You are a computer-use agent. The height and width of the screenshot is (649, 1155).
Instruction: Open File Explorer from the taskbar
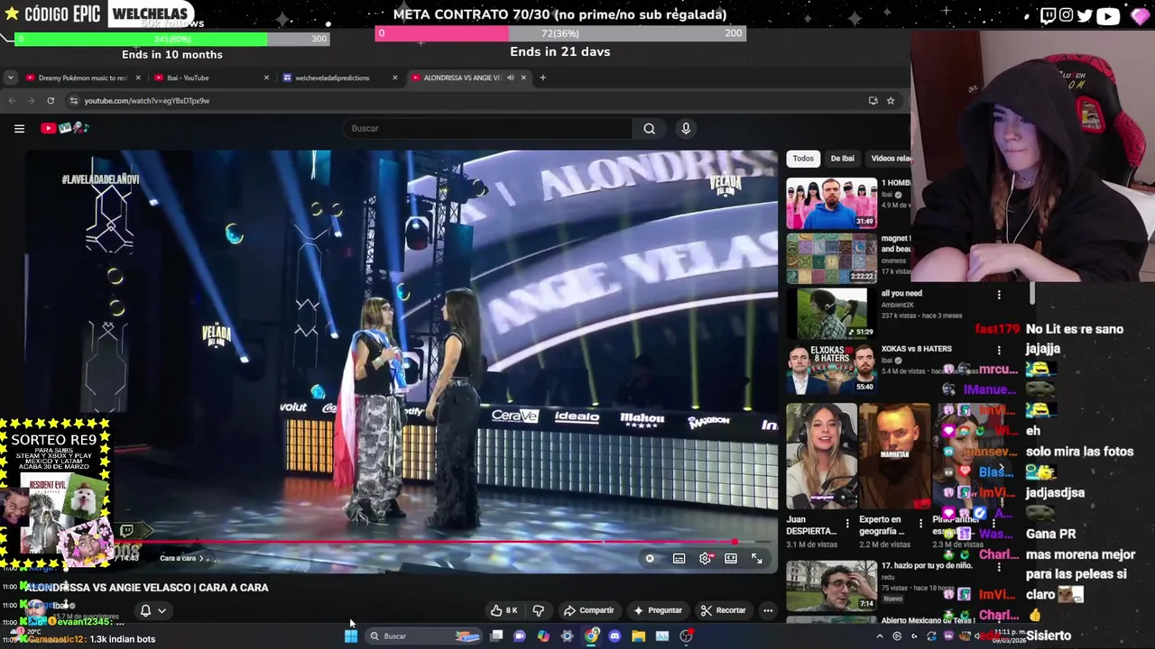coord(638,636)
